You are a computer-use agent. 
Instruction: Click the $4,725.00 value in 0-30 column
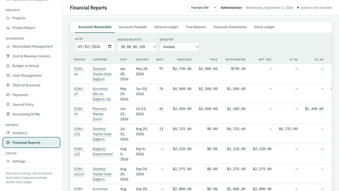288,129
